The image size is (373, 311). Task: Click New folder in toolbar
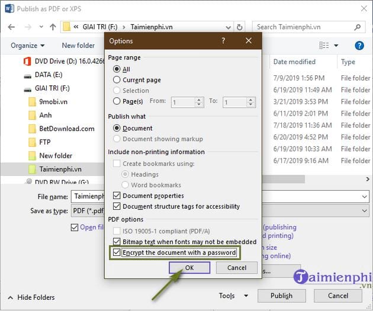pyautogui.click(x=78, y=45)
